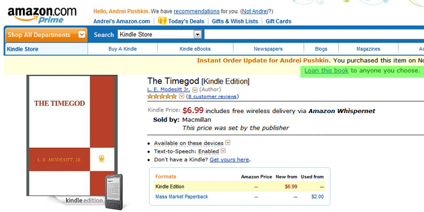Open the Shop All Departments arrow
The image size is (424, 212).
82,35
